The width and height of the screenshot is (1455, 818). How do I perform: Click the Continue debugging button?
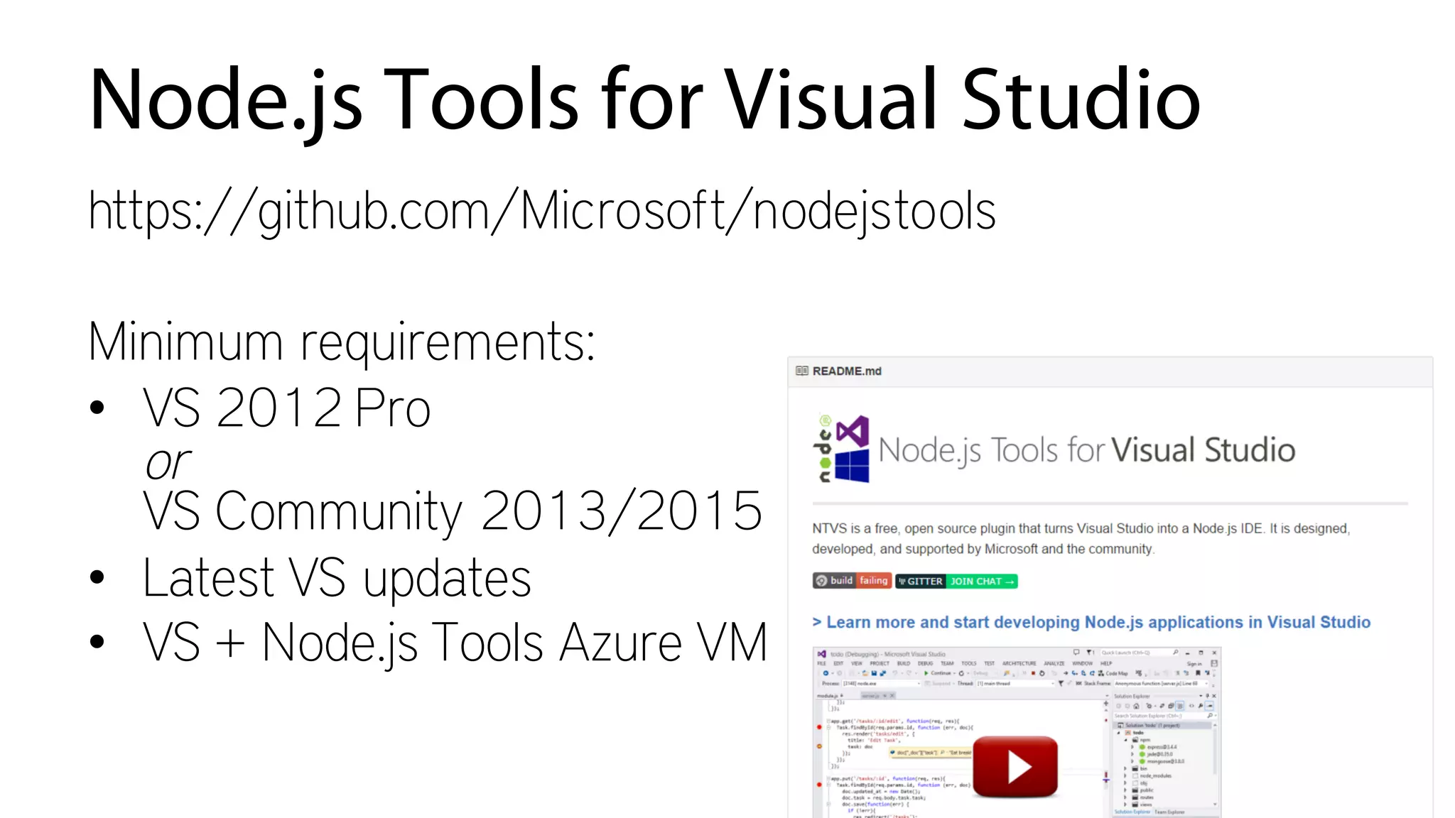939,673
